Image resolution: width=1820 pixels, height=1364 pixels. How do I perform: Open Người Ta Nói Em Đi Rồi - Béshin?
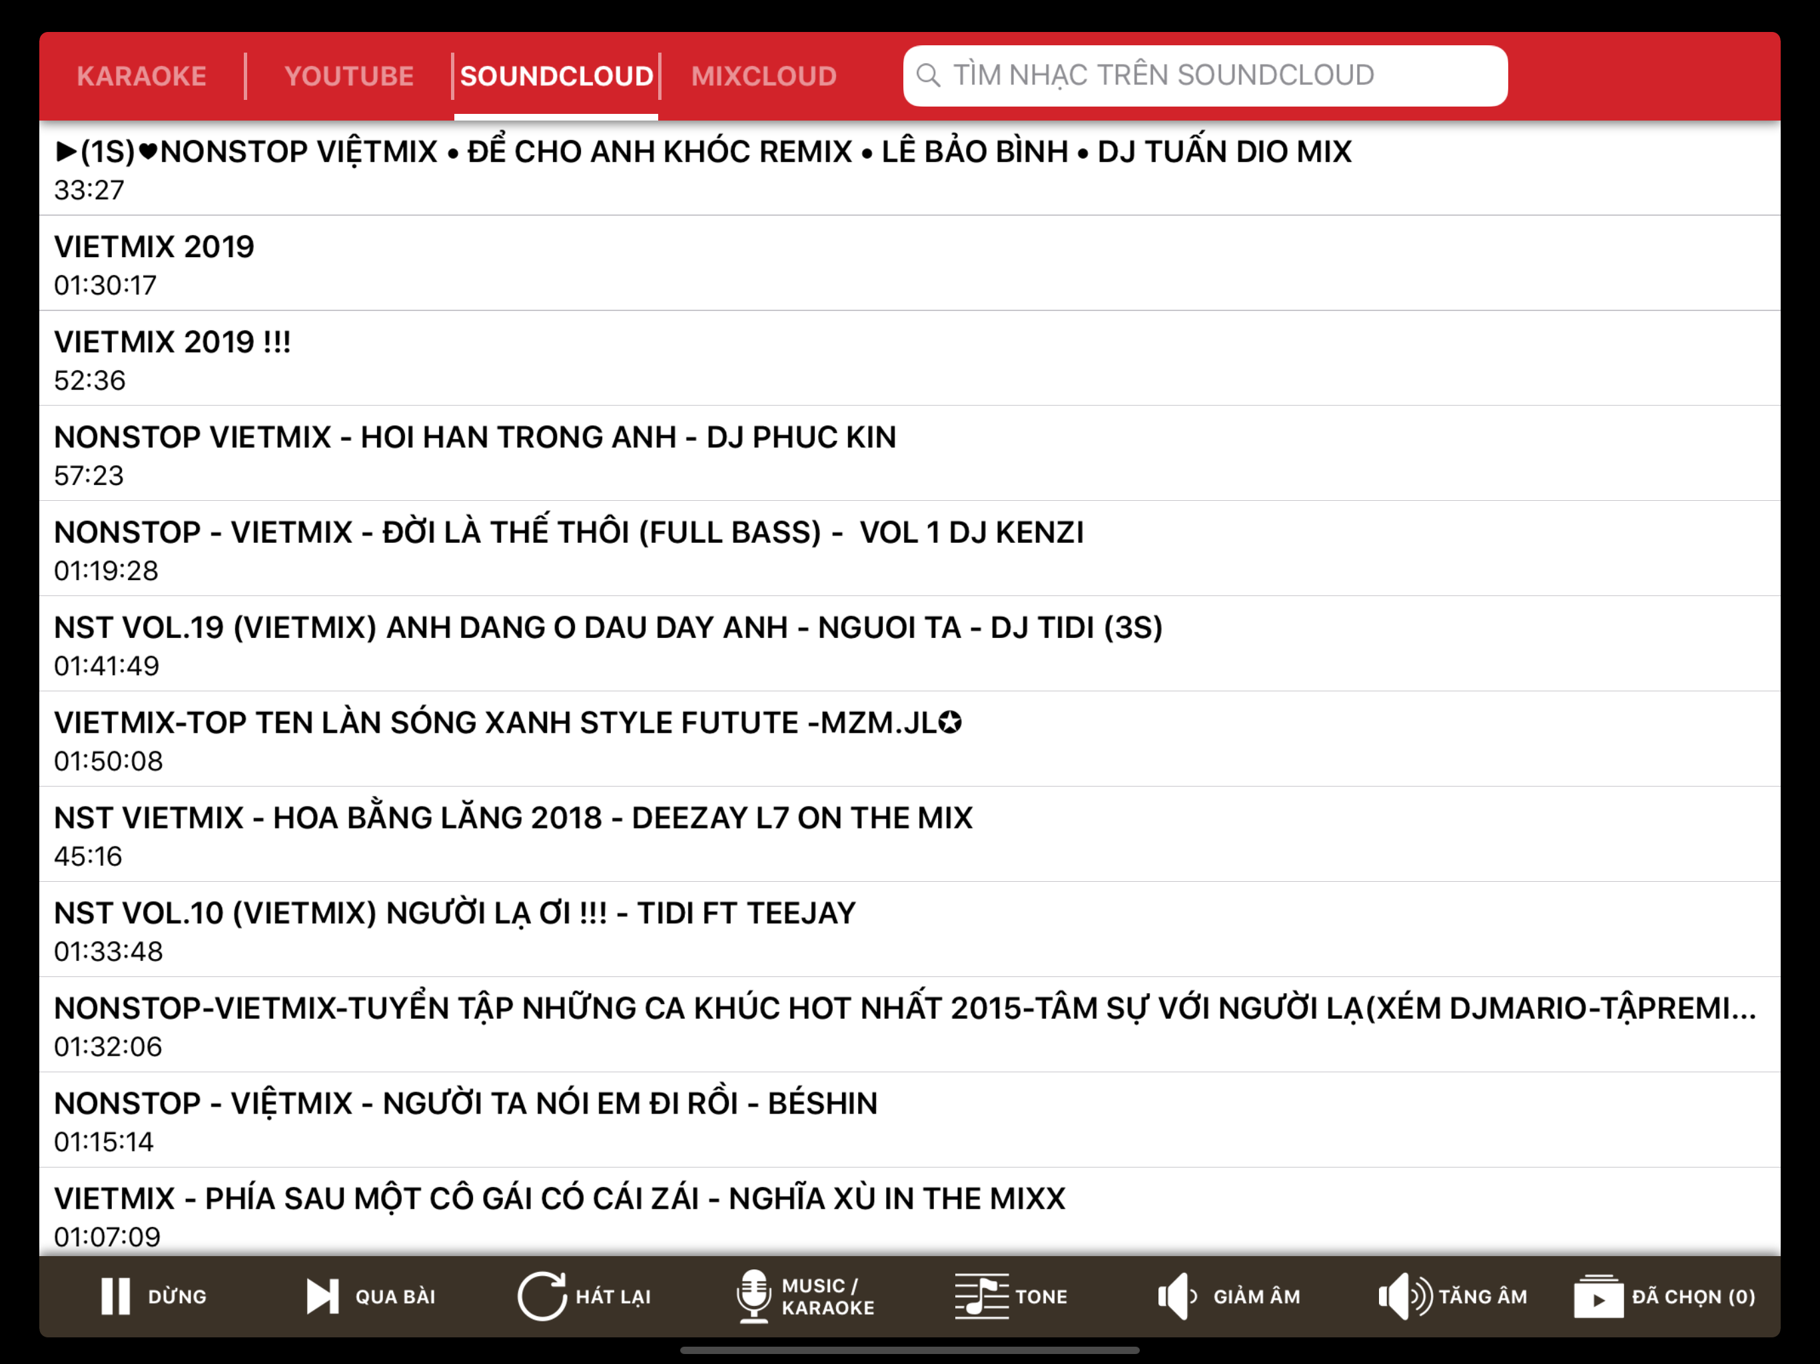(910, 1120)
